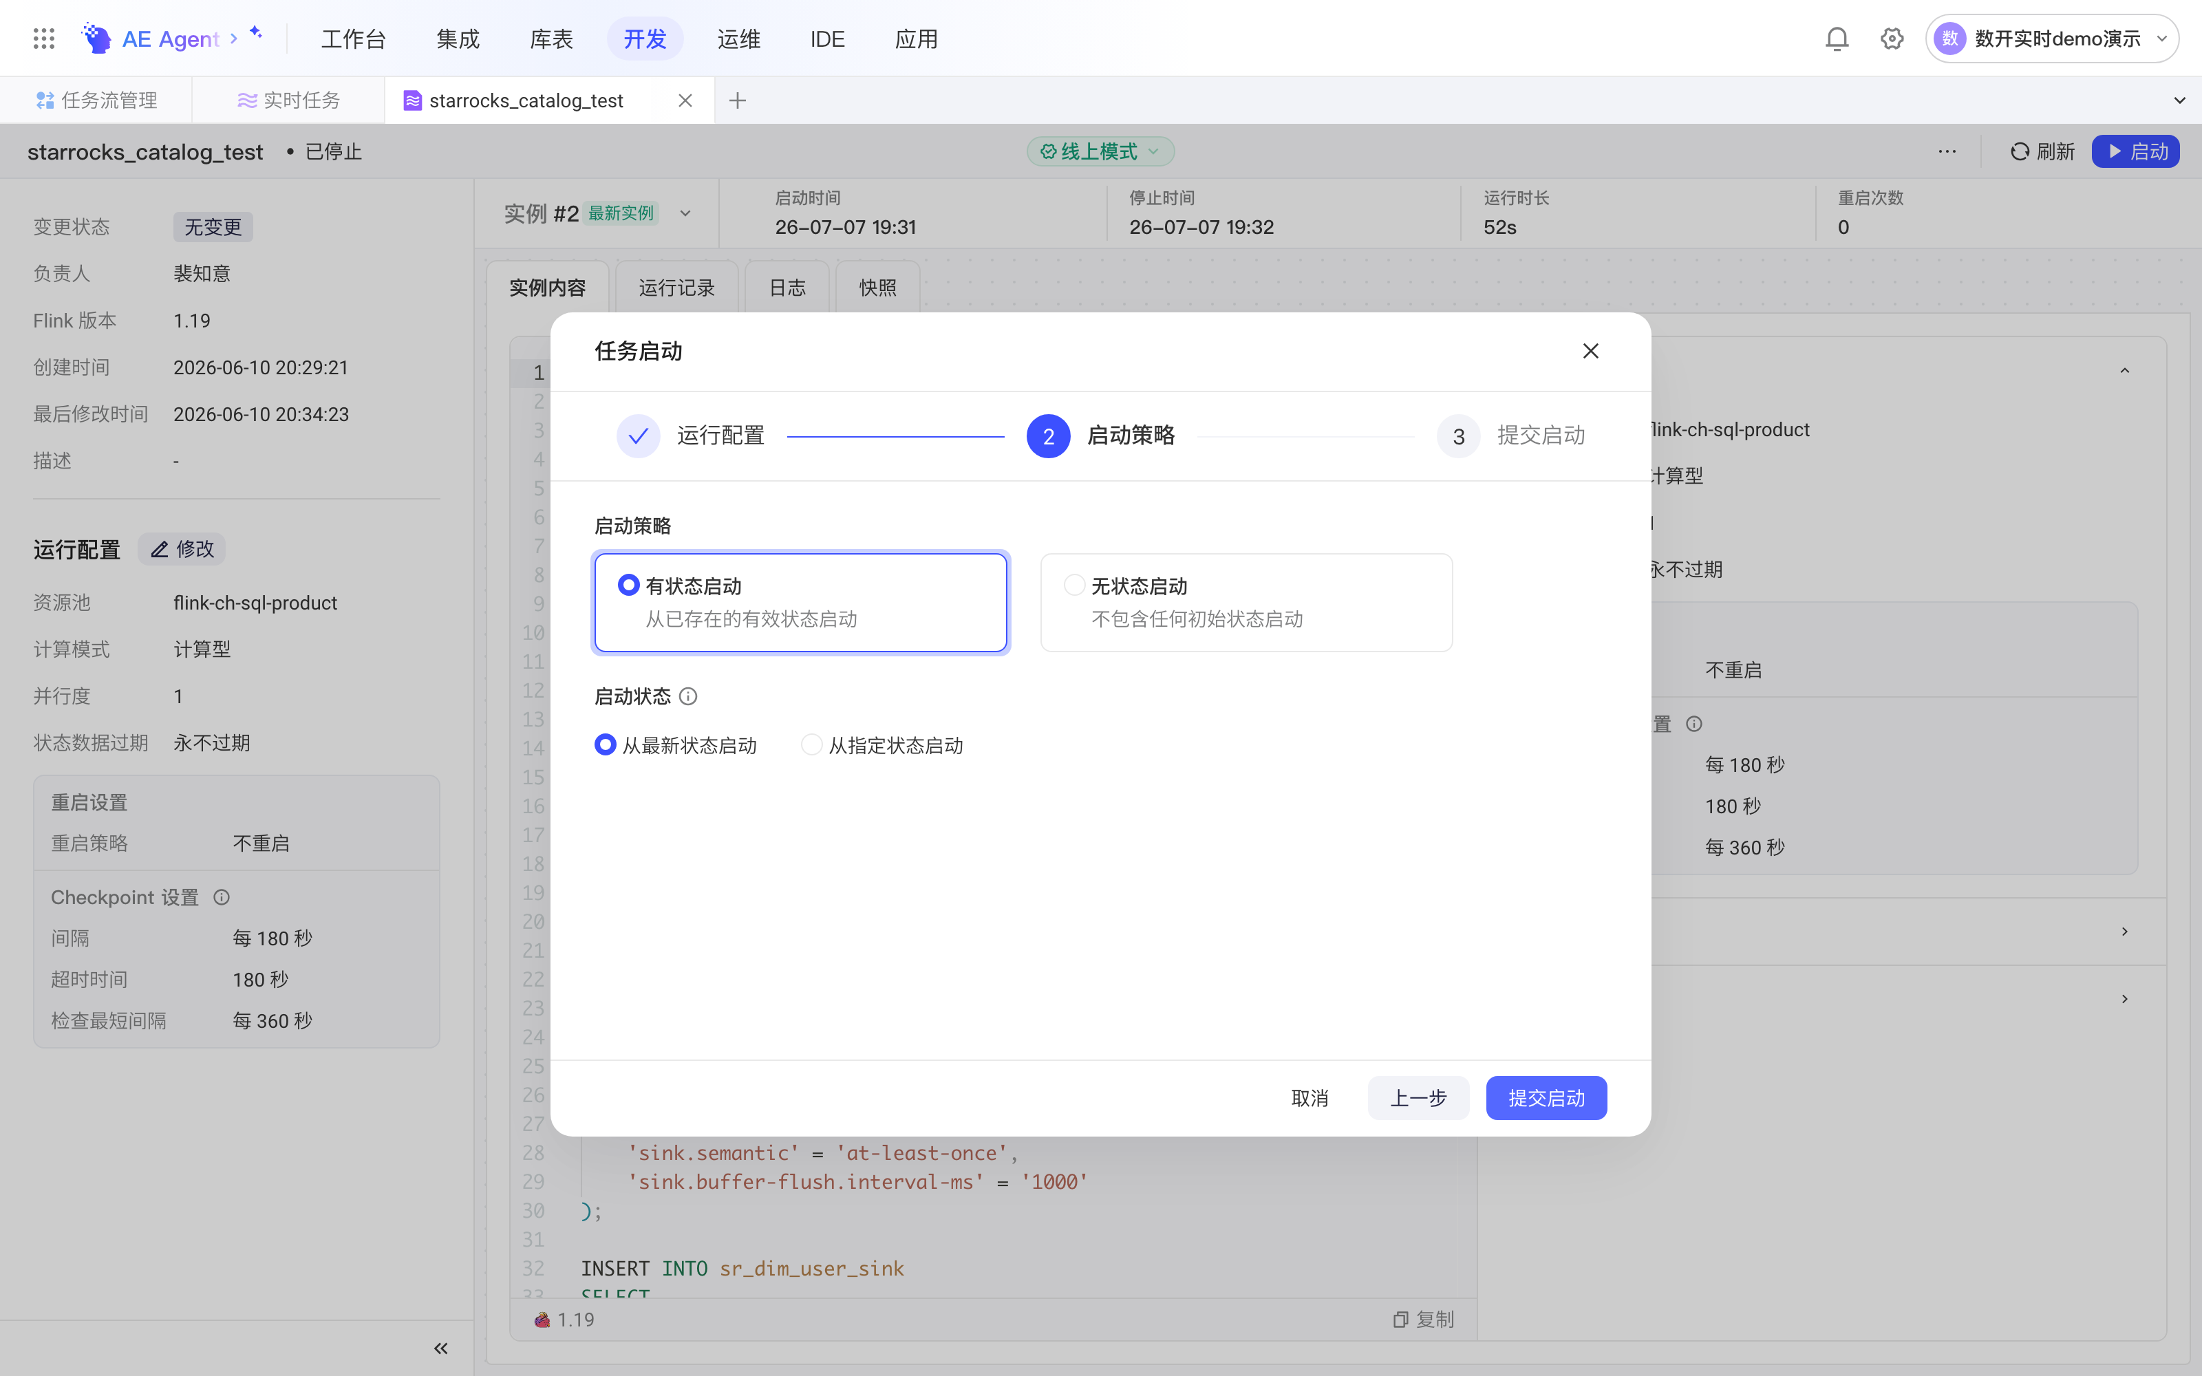
Task: Click the blue 启动 button at top right
Action: coord(2135,151)
